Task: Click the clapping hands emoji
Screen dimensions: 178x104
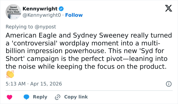Action: tap(10, 74)
